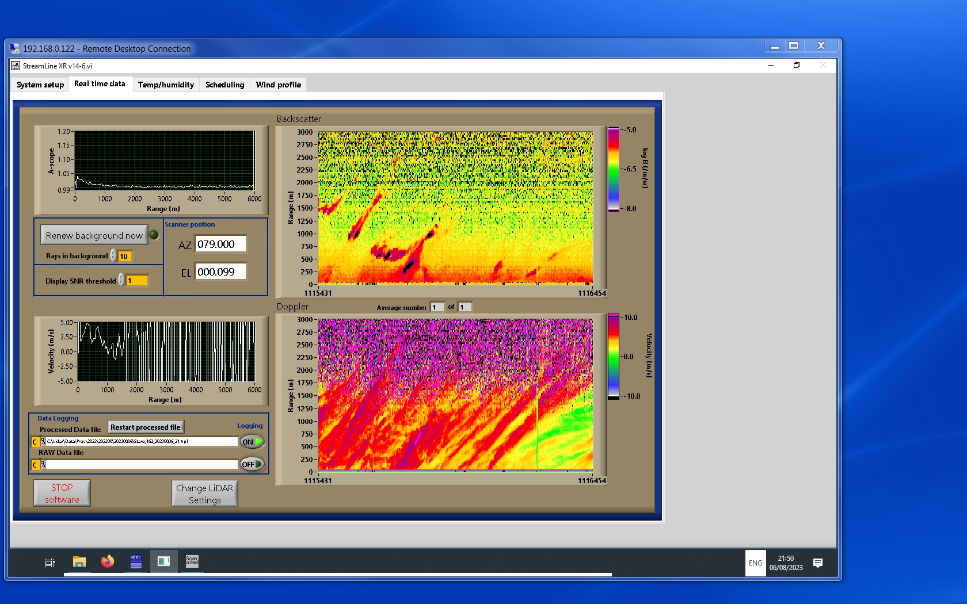Switch to the Wind profile tab
967x604 pixels.
(278, 85)
